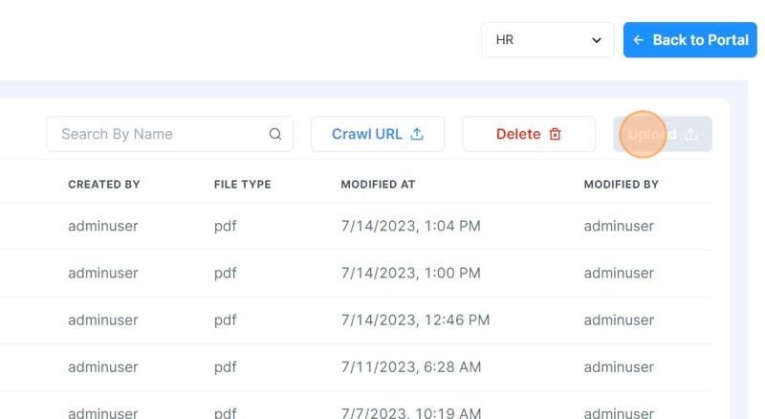This screenshot has height=419, width=765.
Task: Click the upload icon on Upload button
Action: 691,134
